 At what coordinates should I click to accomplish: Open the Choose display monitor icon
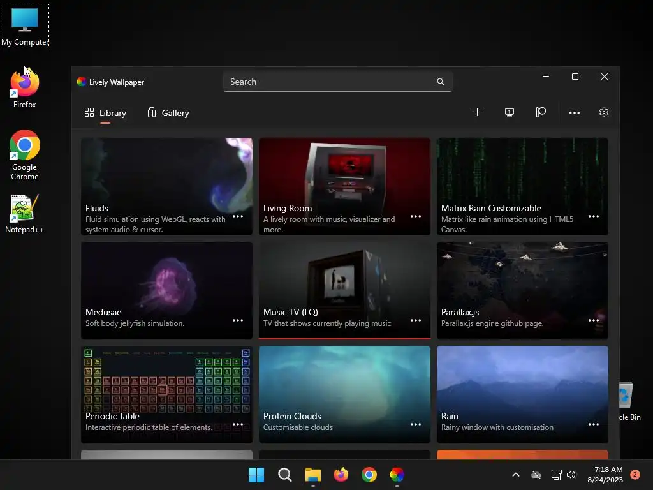click(x=510, y=112)
